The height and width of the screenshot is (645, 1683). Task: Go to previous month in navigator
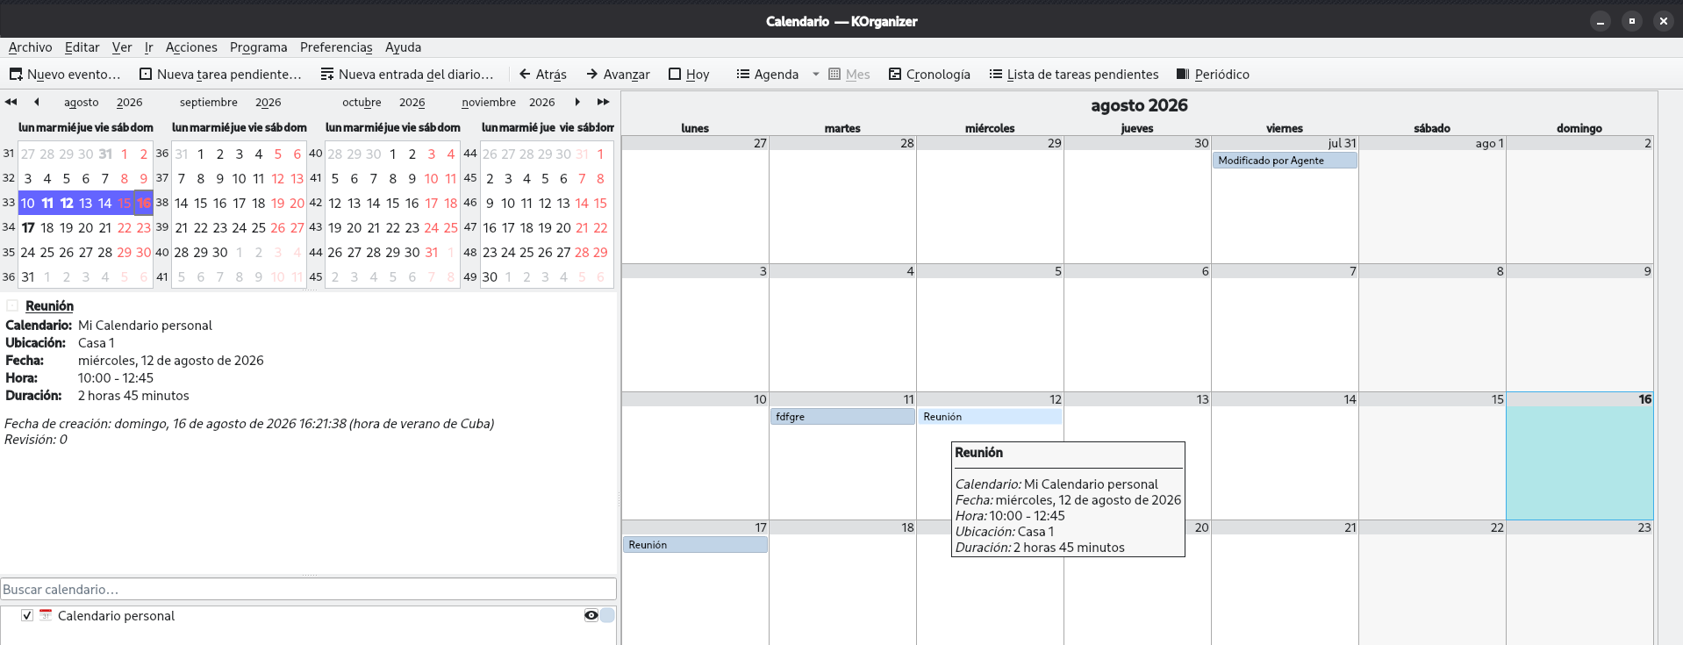(x=36, y=102)
